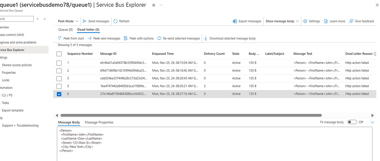380x161 pixels.
Task: Select the Dead-letter (5) tab
Action: tap(88, 30)
